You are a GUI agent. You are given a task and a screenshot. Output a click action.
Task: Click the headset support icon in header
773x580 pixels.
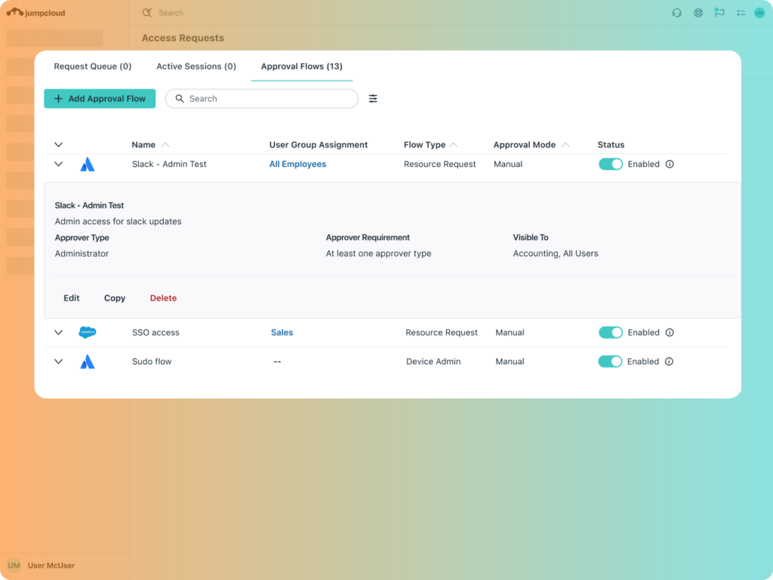[677, 13]
